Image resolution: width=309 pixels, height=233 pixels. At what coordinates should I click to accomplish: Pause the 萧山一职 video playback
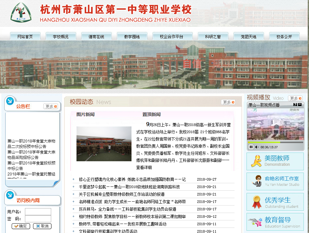[x=251, y=147]
